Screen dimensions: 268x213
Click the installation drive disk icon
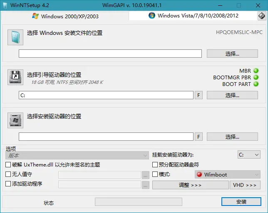[15, 120]
